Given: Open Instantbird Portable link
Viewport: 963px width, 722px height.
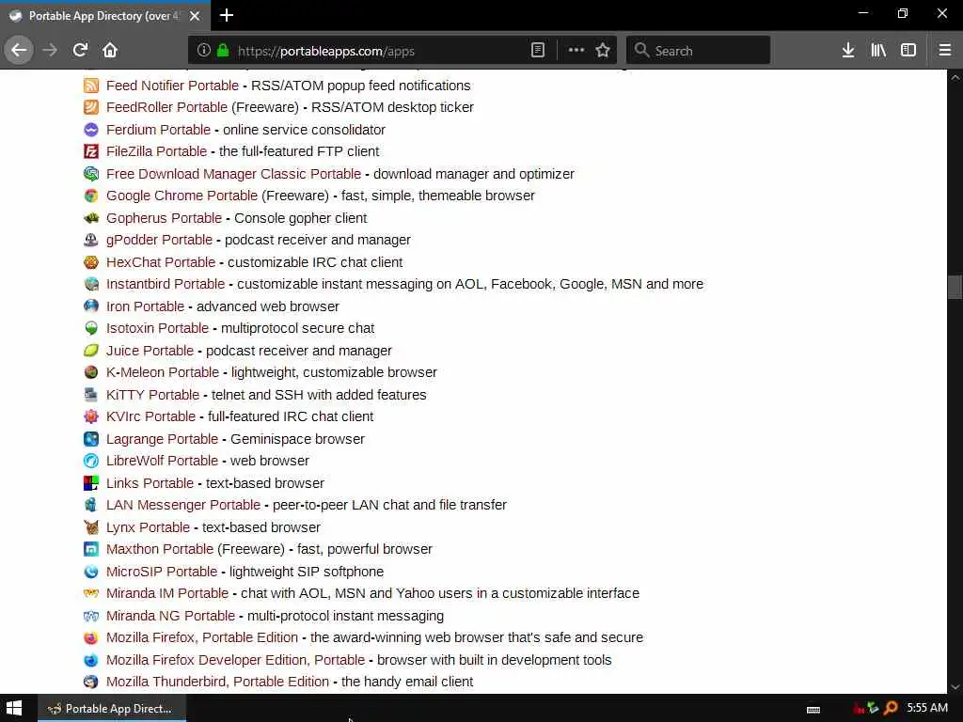Looking at the screenshot, I should click(166, 284).
